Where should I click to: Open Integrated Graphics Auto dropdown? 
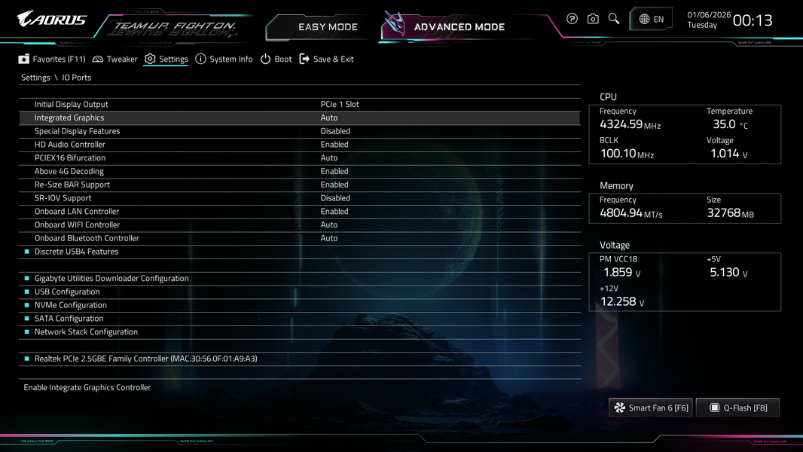pos(329,118)
